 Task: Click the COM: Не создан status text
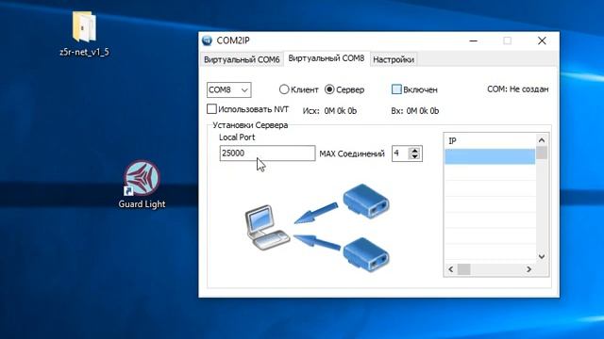point(518,89)
